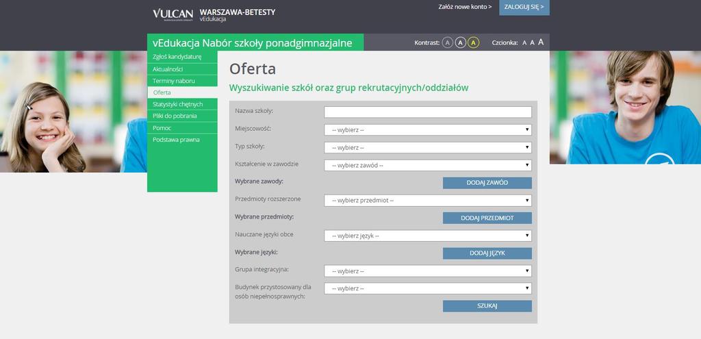Expand the Kształcenie w zawodzie dropdown
The height and width of the screenshot is (339, 701).
pos(428,166)
